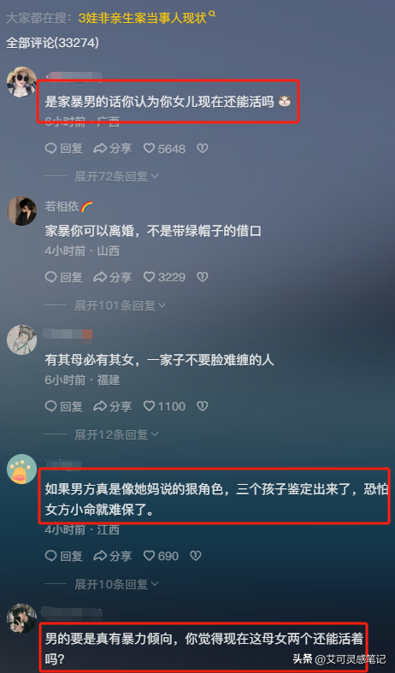Open the sunglasses avatar of first commenter
Screen dimensions: 395x673
pos(21,81)
